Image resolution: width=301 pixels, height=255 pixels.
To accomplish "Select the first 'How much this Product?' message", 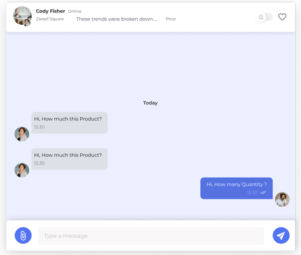I will (x=69, y=123).
